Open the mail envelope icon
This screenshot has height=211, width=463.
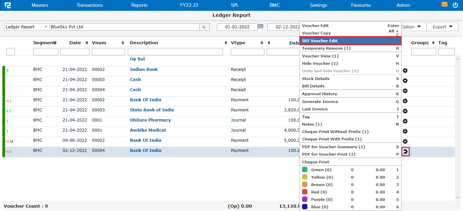pos(444,5)
